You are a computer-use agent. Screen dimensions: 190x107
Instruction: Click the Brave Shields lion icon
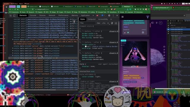click(112, 9)
